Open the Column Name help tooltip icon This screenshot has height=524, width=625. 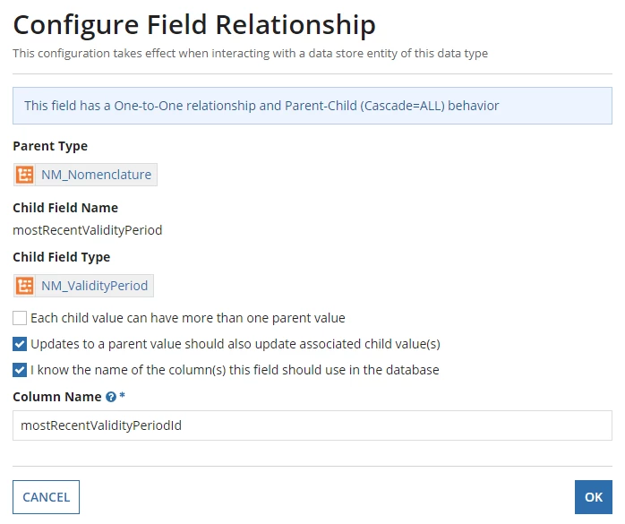[111, 397]
